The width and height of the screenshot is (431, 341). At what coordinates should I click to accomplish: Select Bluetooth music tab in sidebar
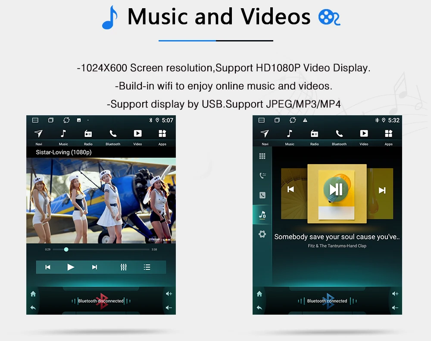pyautogui.click(x=262, y=215)
